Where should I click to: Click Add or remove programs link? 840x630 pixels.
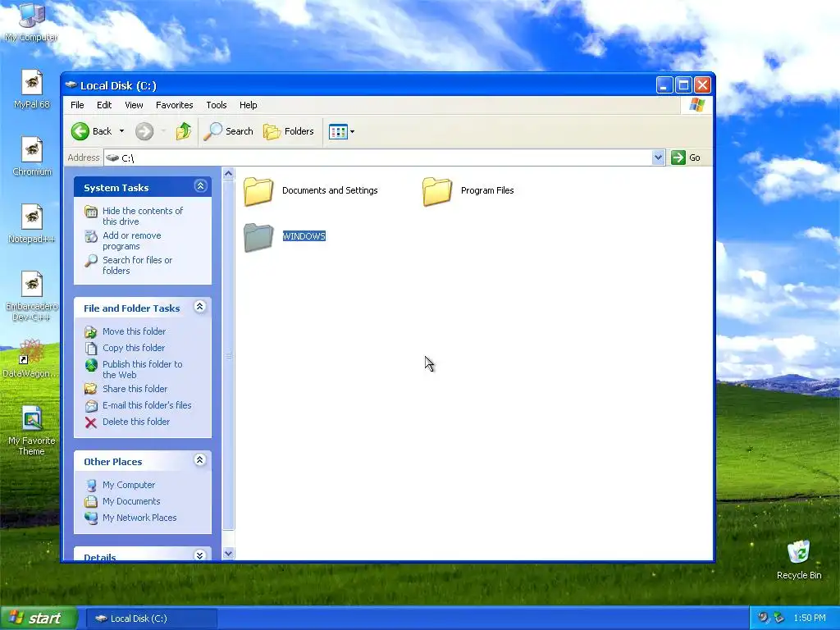pos(132,240)
